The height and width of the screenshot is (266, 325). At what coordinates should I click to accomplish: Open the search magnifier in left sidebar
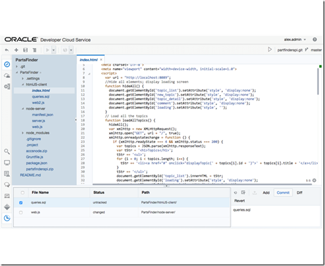coord(7,151)
